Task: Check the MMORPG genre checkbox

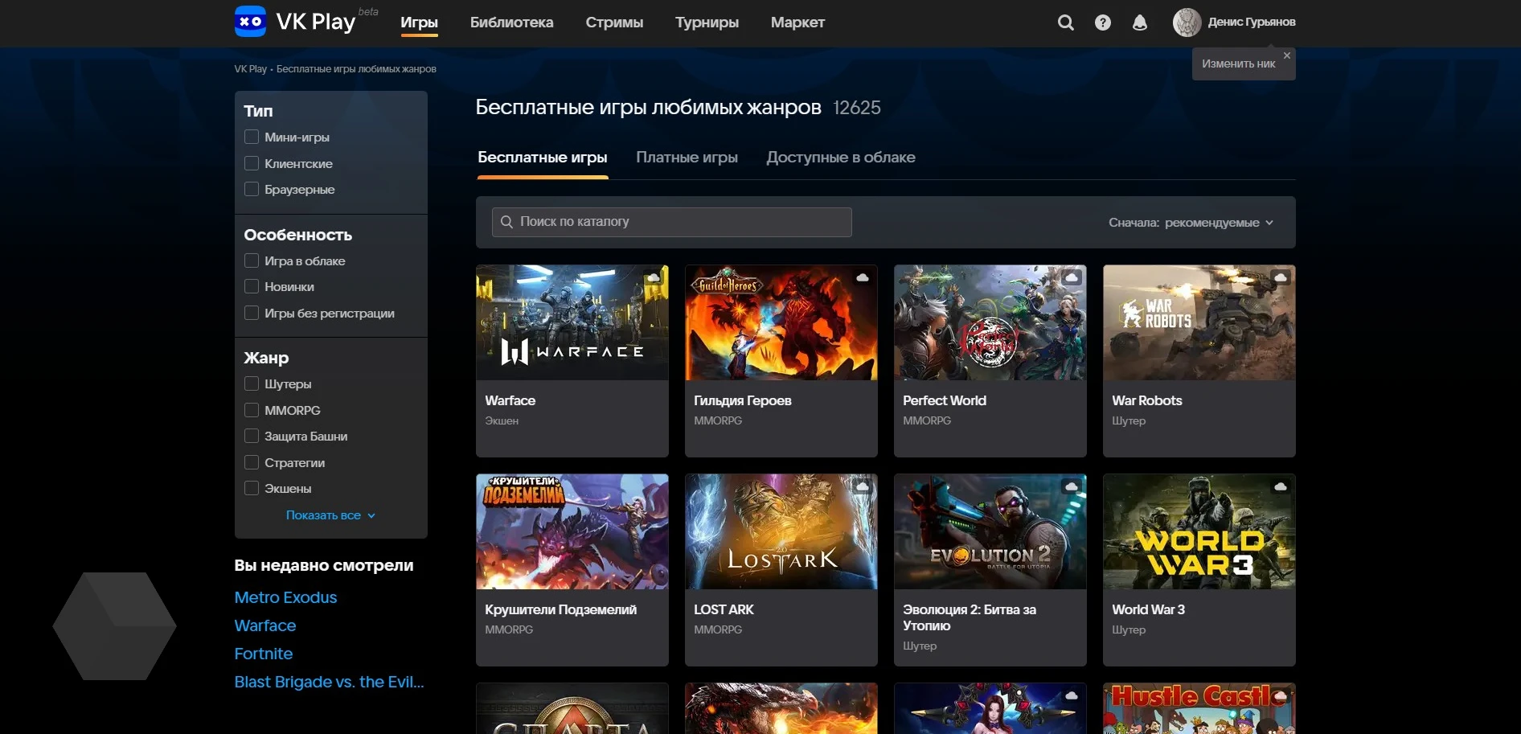Action: 252,410
